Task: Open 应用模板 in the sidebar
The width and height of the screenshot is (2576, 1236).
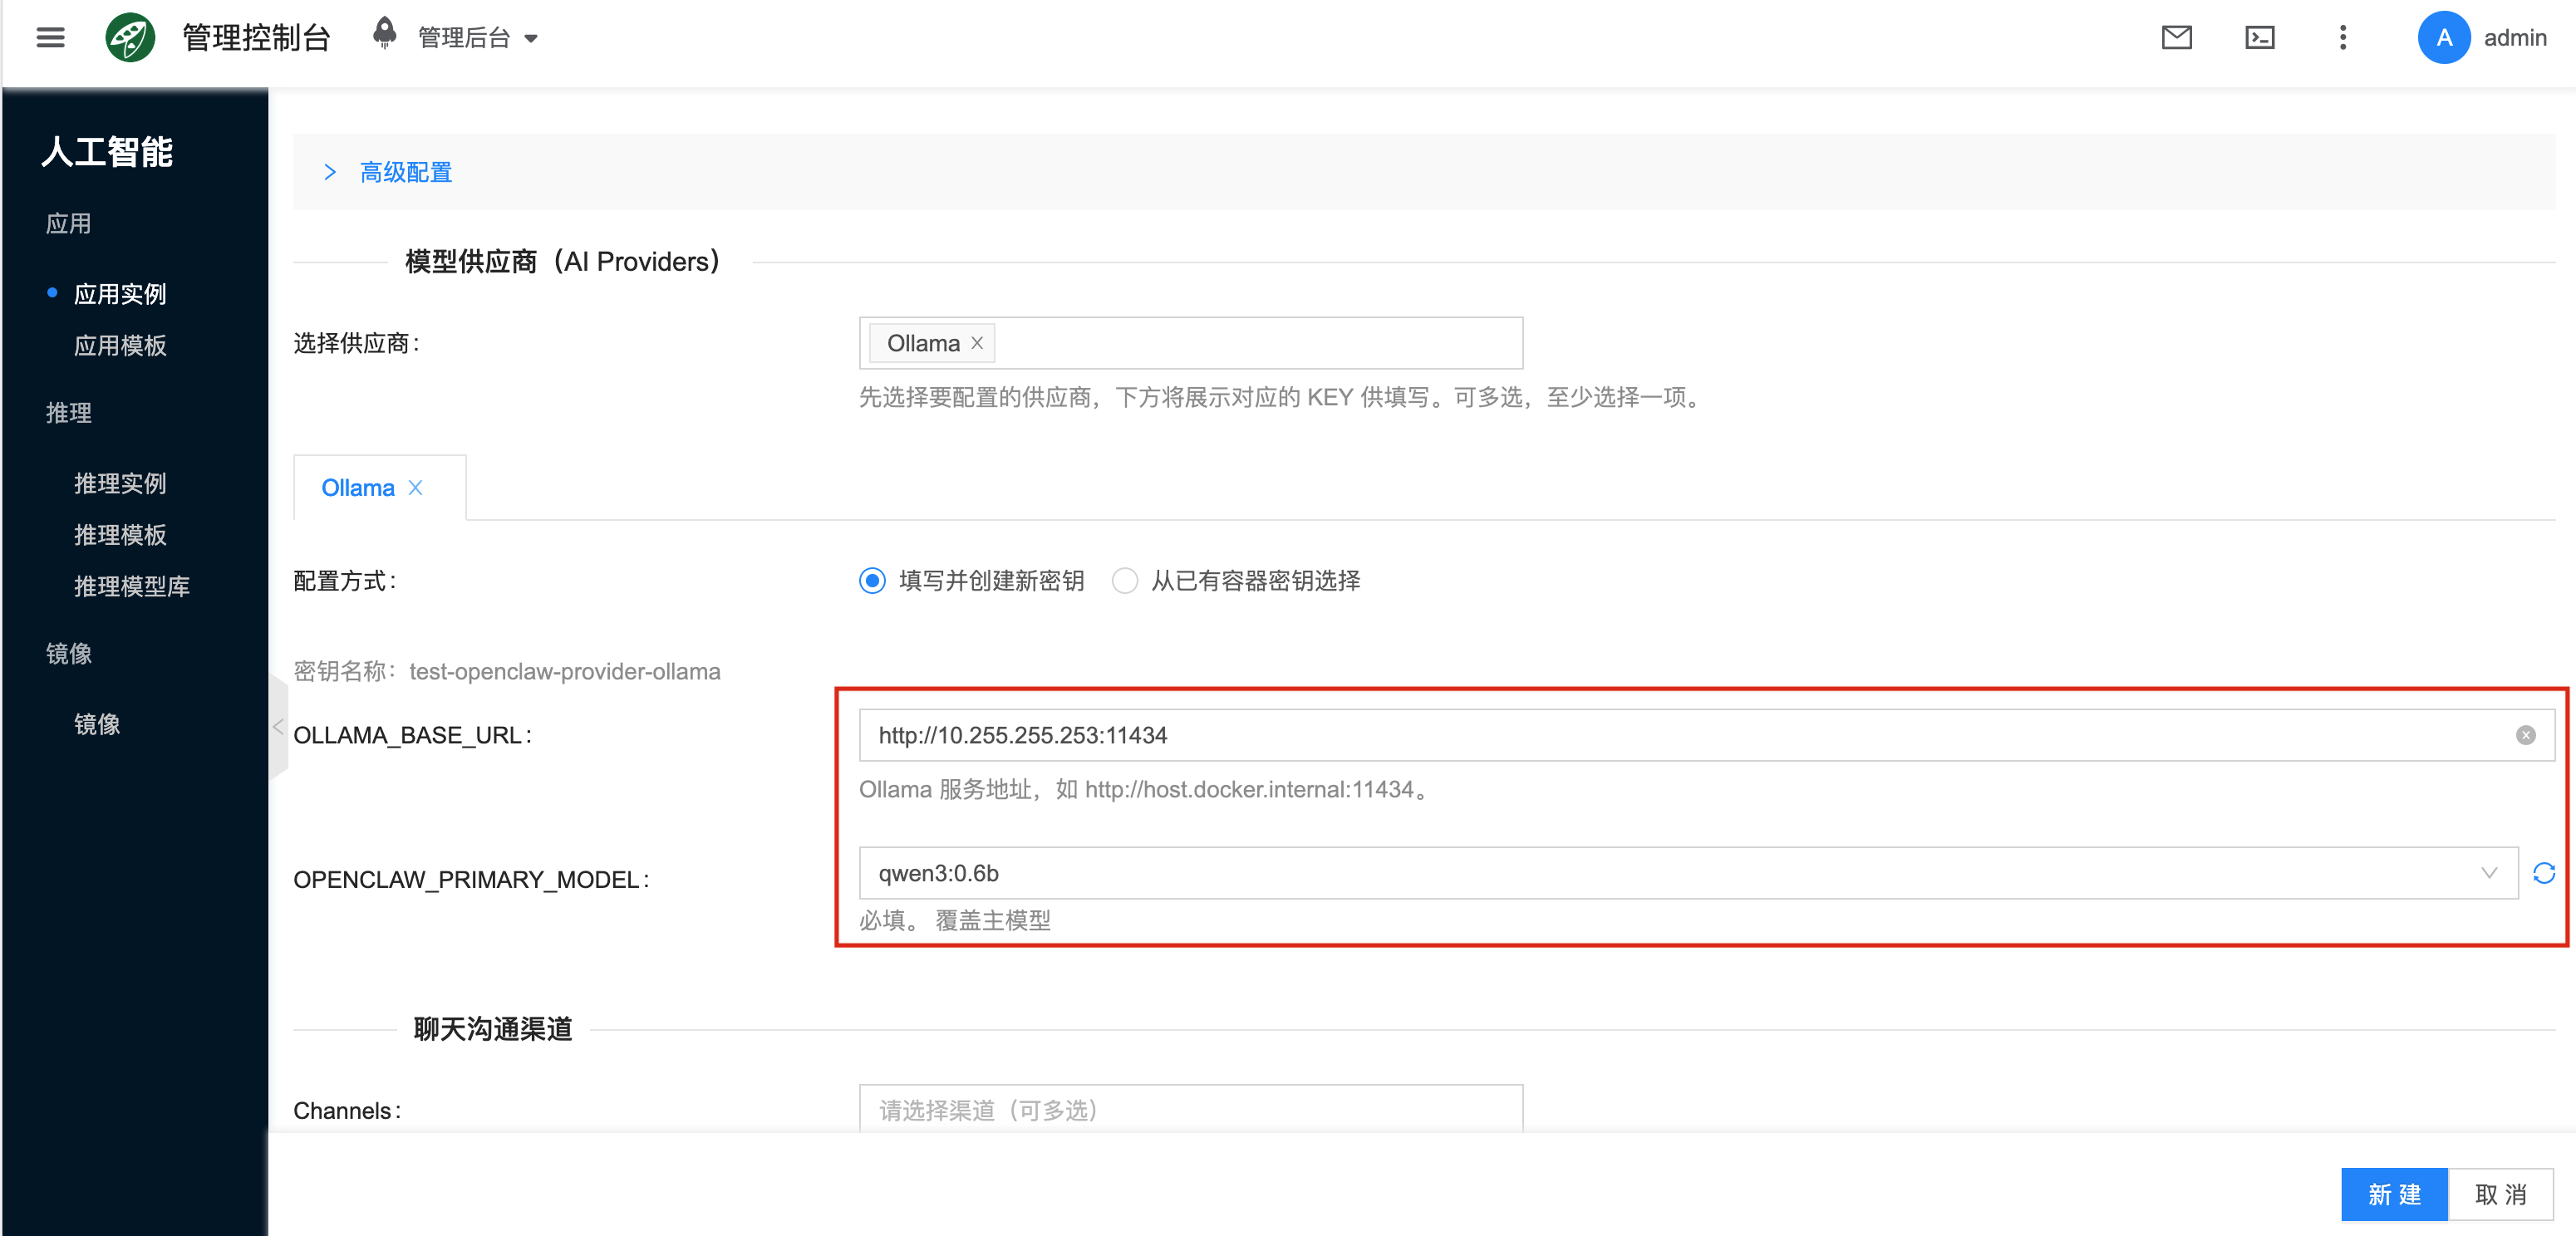Action: [x=120, y=346]
